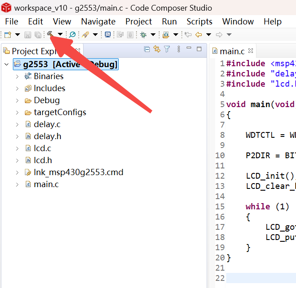Close the main.c editor tab

coord(251,51)
